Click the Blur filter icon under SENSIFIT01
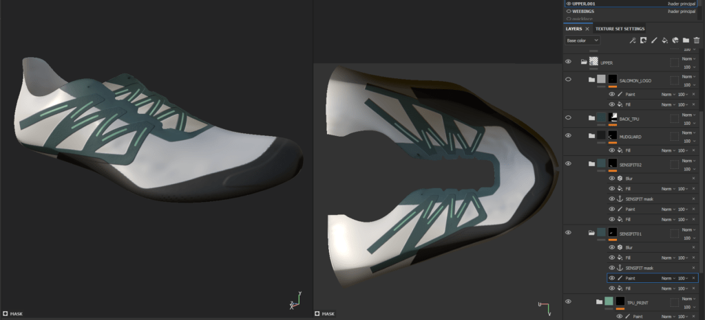Screen dimensions: 705x320 [620, 247]
